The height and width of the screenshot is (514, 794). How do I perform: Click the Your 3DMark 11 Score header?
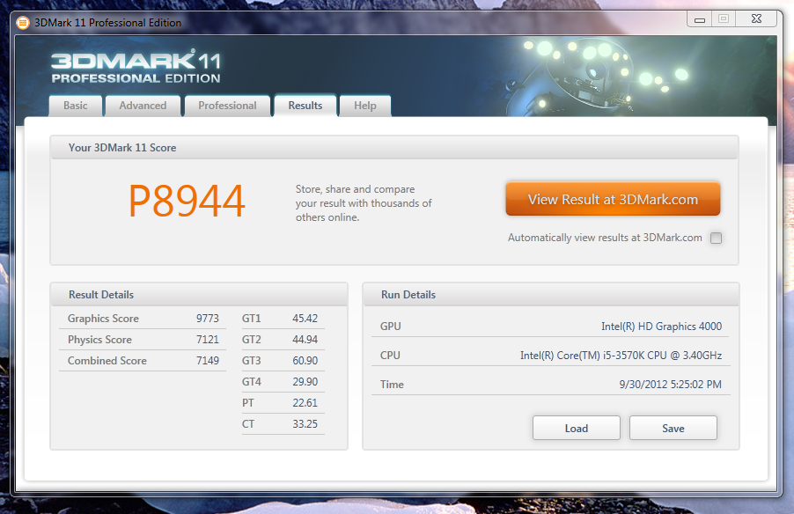394,148
